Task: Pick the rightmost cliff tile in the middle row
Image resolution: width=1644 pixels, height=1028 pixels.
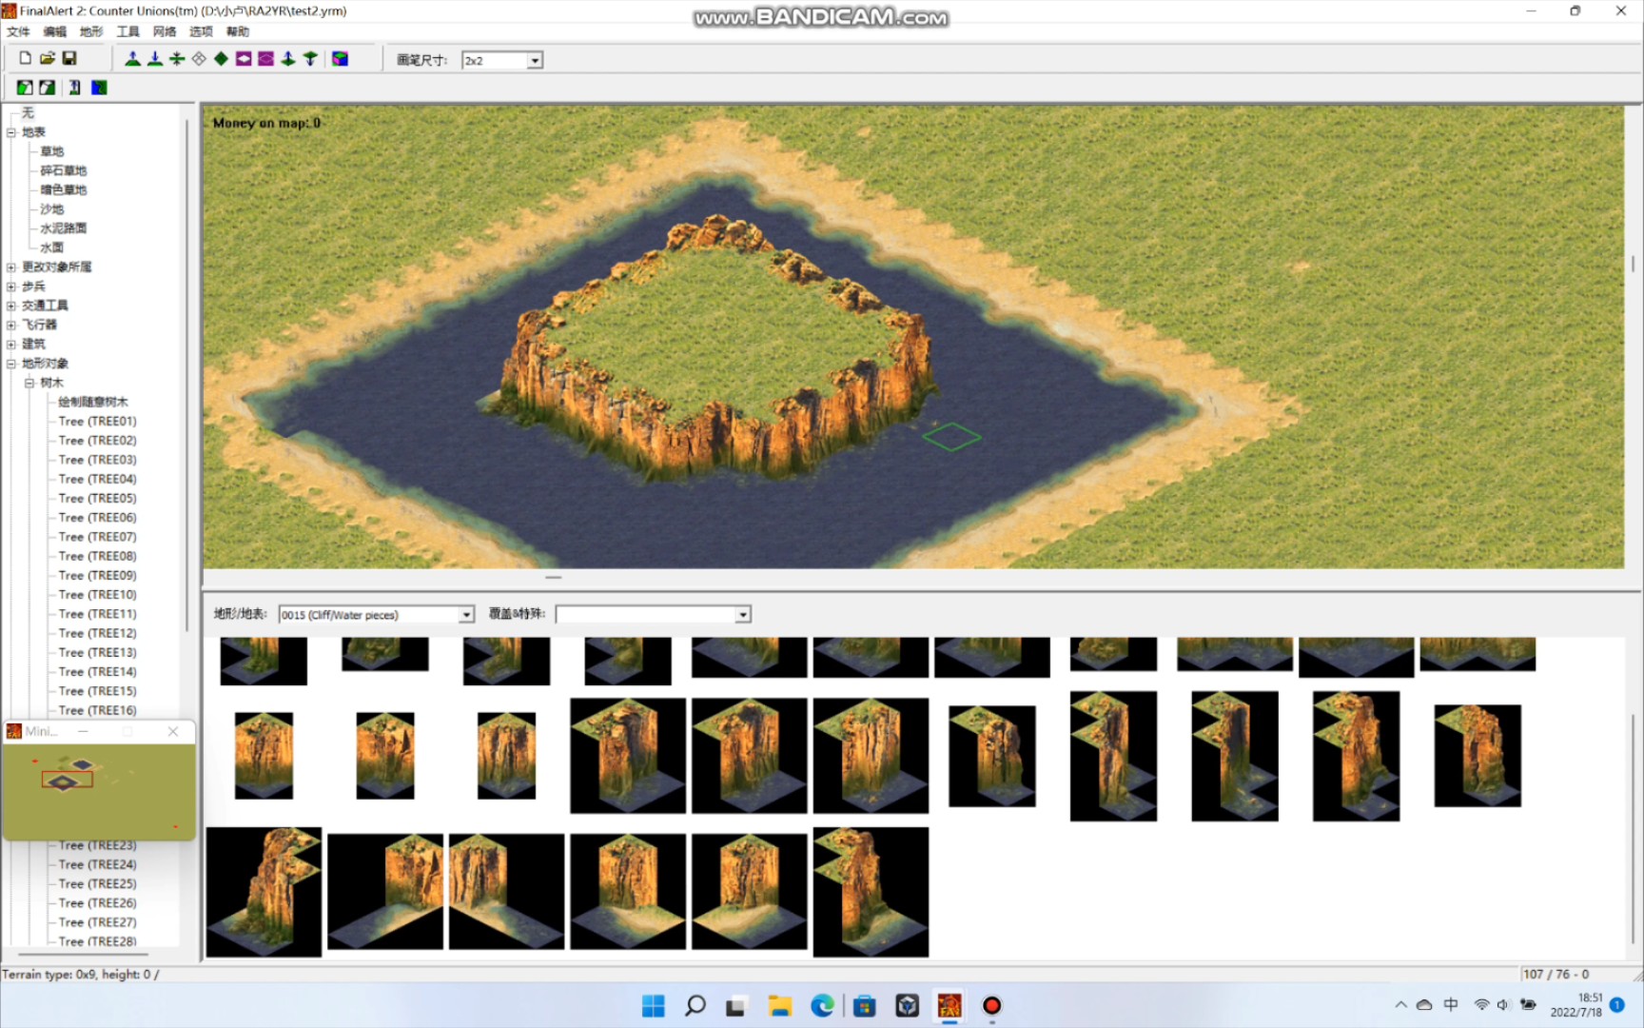Action: coord(1478,756)
